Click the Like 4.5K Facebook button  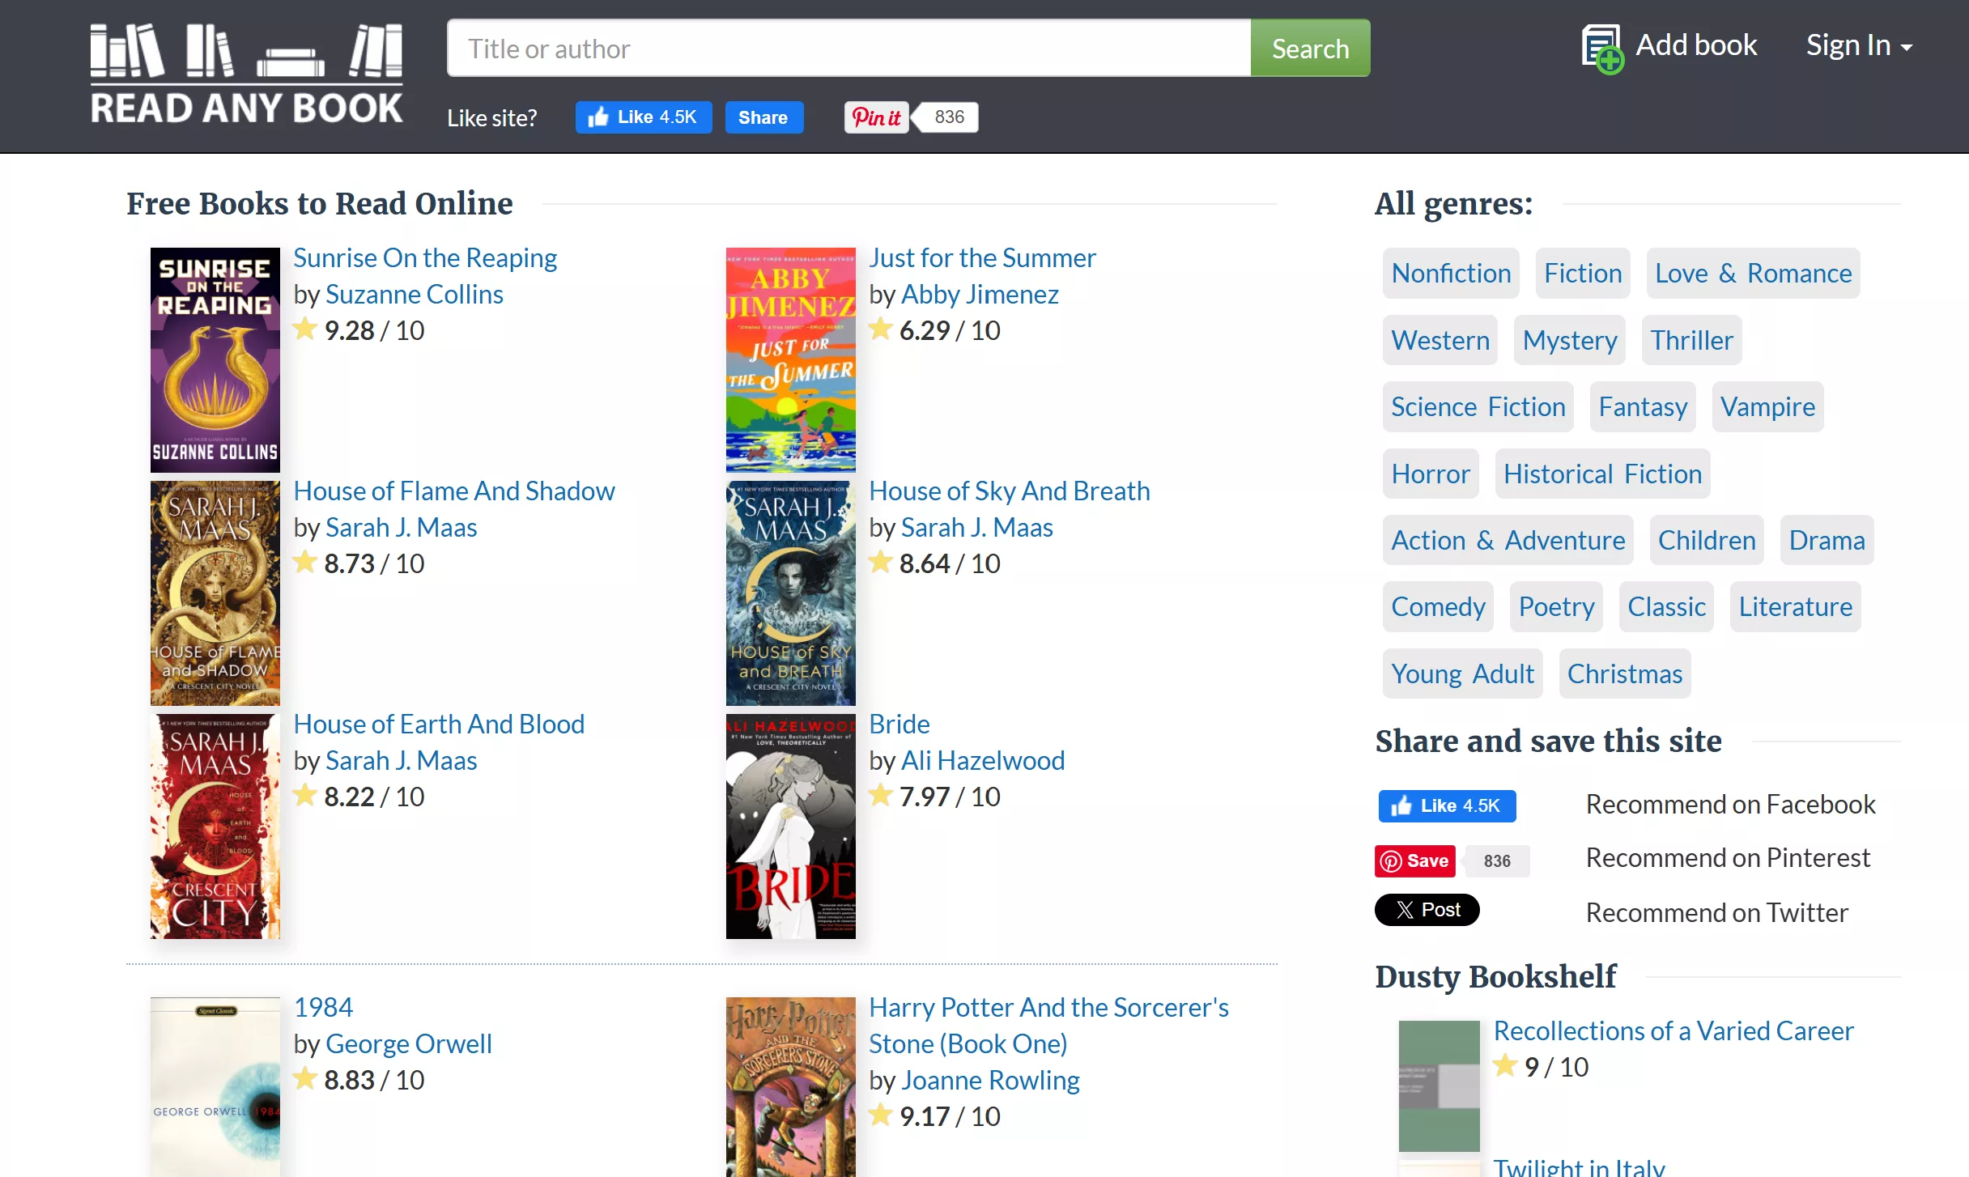tap(643, 117)
